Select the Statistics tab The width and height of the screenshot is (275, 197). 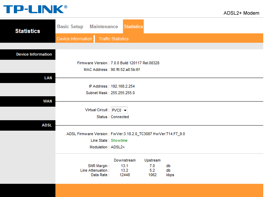[x=133, y=26]
